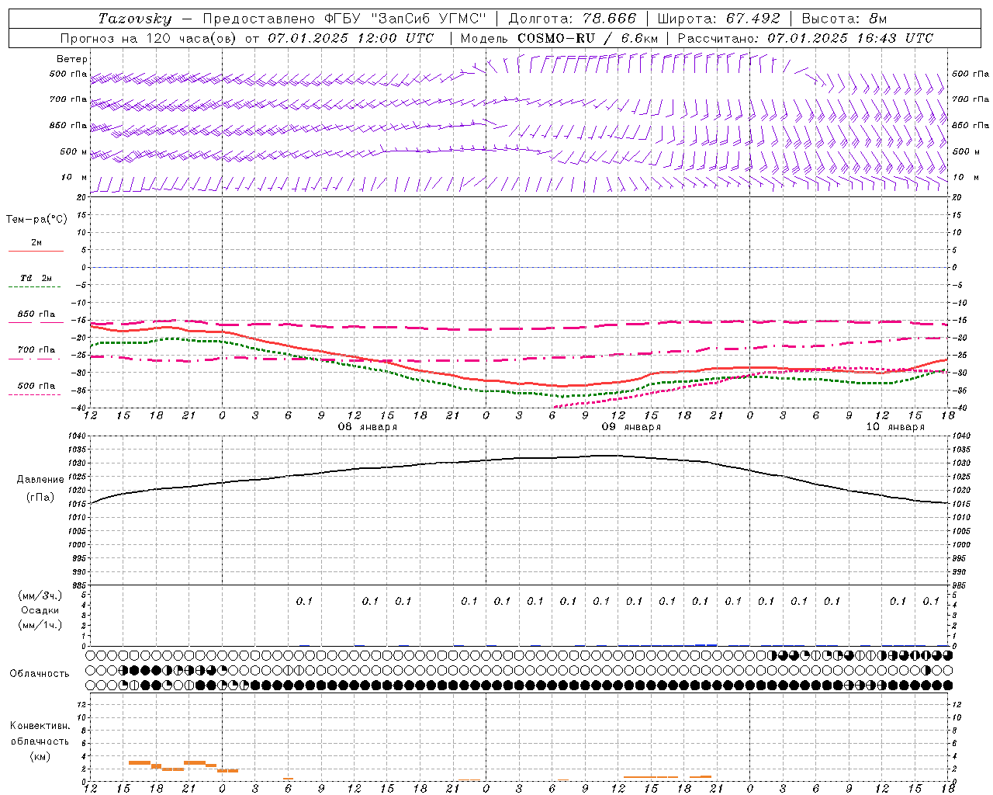Click the dash-dot line sample under 700 гПа legend
The image size is (993, 795).
coord(36,359)
